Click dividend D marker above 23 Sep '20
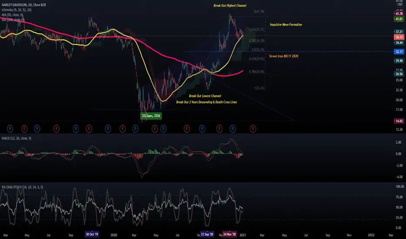 202,129
